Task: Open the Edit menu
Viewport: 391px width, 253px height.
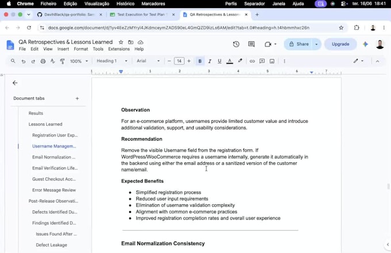Action: click(34, 49)
